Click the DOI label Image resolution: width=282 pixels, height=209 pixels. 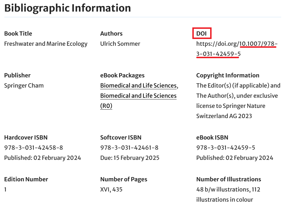tap(201, 34)
